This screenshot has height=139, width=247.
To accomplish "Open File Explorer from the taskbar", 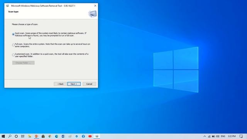I will (30, 136).
